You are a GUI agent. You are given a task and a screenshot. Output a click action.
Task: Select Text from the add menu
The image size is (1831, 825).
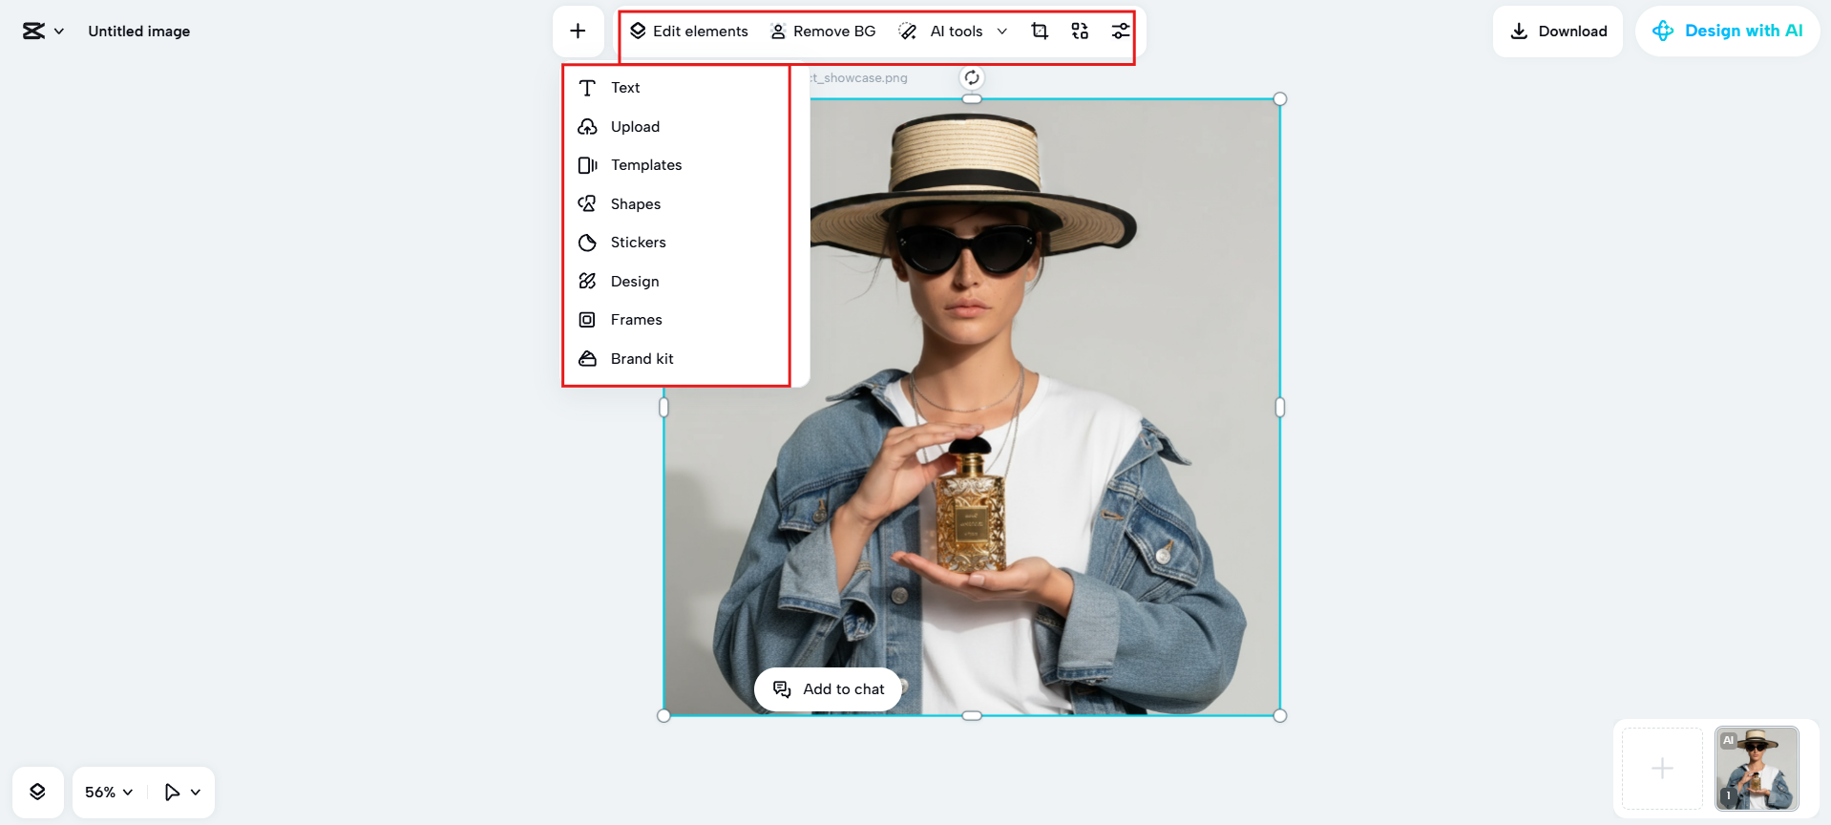pyautogui.click(x=625, y=88)
